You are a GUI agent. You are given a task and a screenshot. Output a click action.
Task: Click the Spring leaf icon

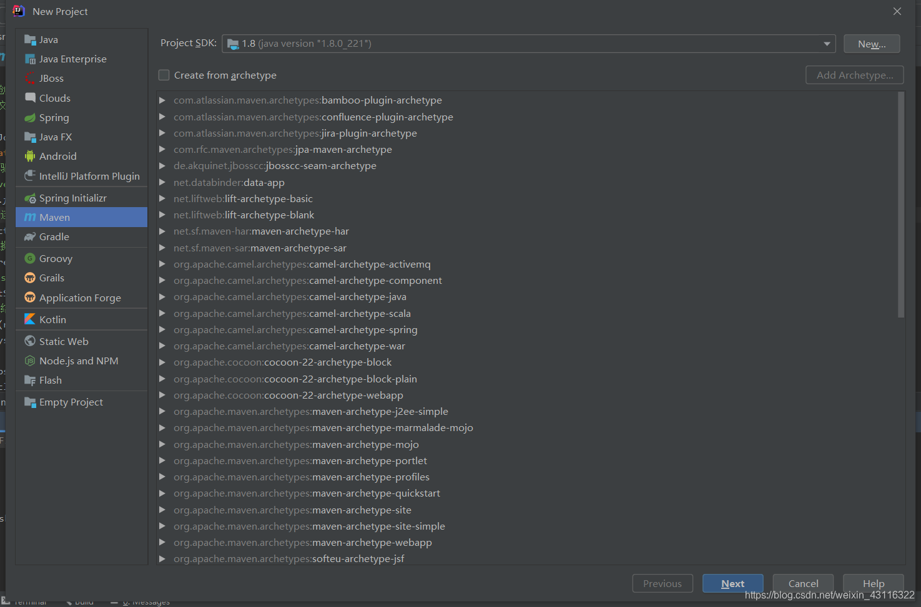pyautogui.click(x=30, y=118)
